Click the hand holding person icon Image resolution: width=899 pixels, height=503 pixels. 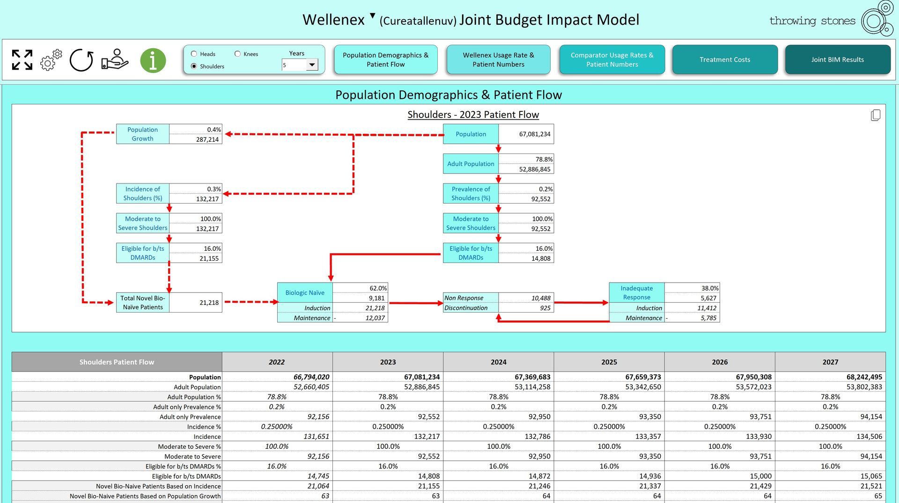pyautogui.click(x=114, y=59)
